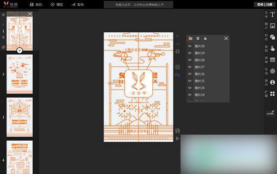Screen dimensions: 277x174
Task: Click the copy page icon left of thumbnail 1
Action: 3,47
